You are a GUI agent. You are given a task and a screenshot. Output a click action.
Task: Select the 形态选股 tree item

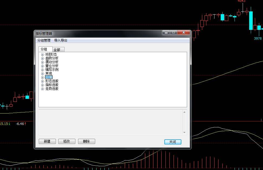[x=52, y=81]
